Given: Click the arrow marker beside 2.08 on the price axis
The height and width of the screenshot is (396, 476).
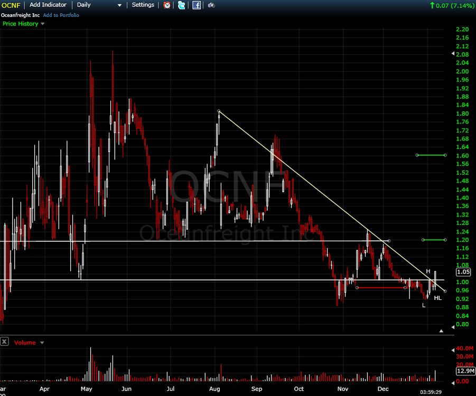Looking at the screenshot, I should 453,54.
